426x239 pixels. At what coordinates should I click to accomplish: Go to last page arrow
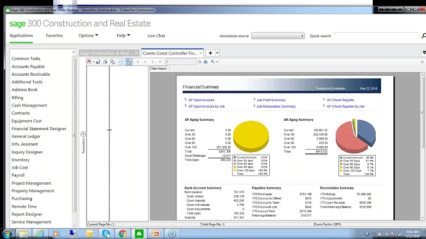(160, 62)
